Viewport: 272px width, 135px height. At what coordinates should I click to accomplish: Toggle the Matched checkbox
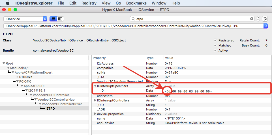click(x=215, y=45)
